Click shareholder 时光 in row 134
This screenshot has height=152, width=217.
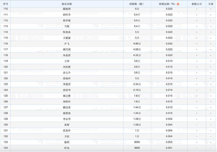pyautogui.click(x=67, y=148)
